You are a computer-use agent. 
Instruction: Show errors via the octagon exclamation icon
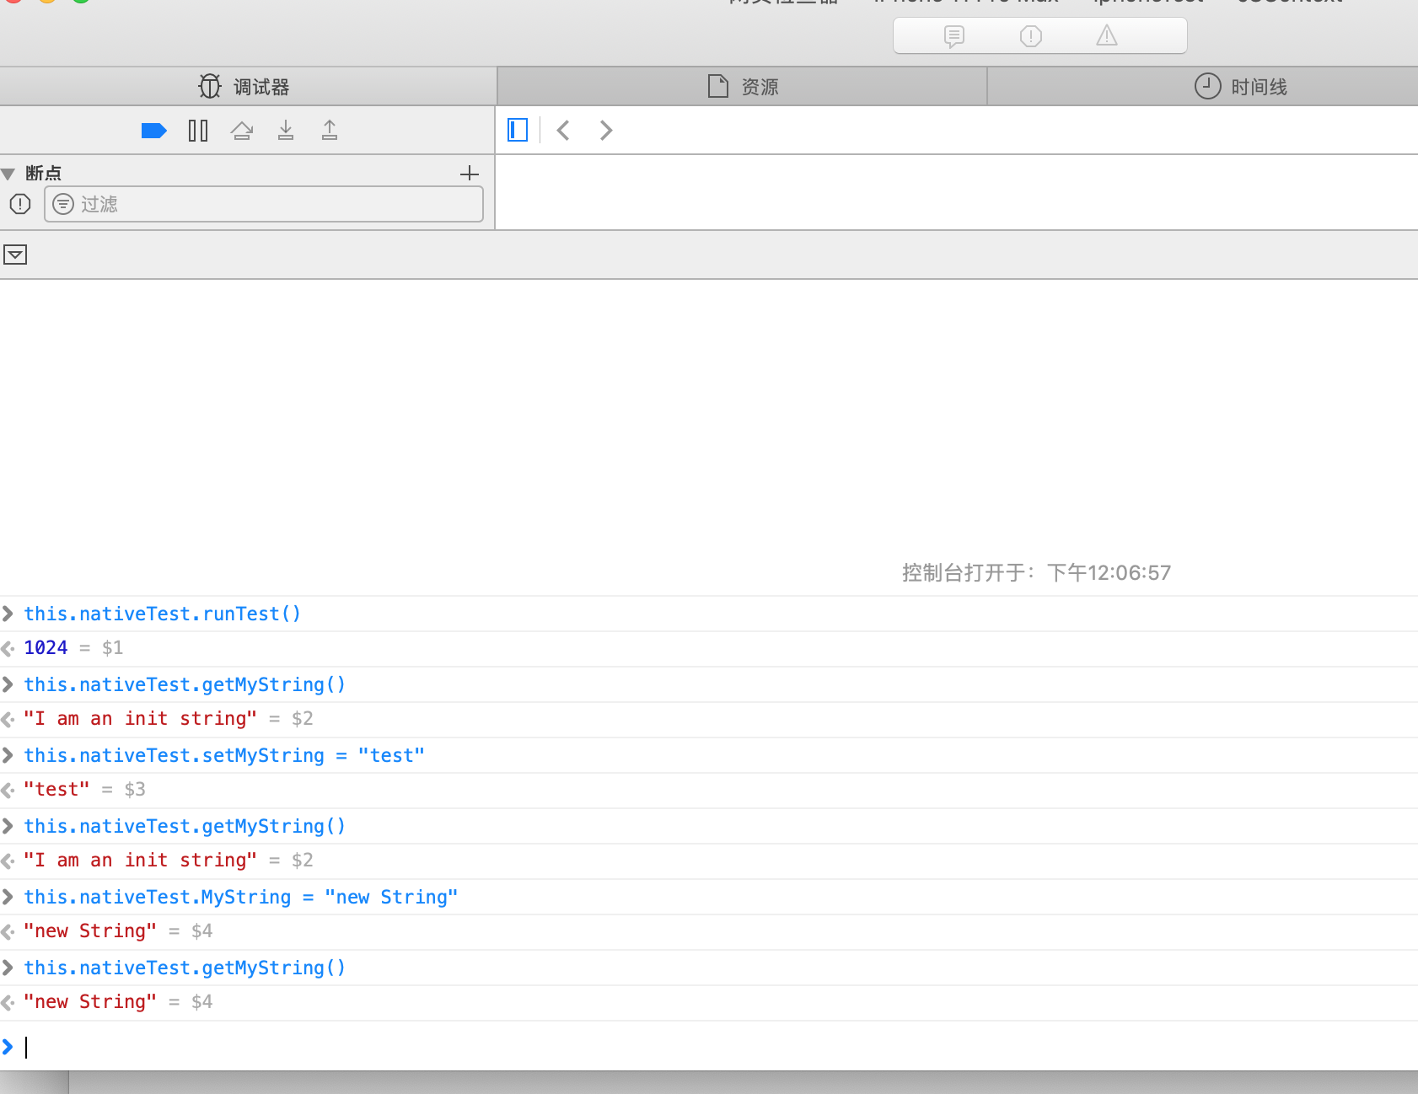click(x=1030, y=36)
